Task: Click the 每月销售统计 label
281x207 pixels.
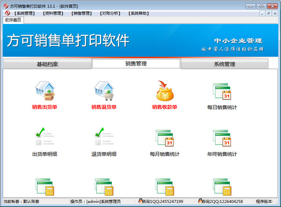Action: [165, 154]
